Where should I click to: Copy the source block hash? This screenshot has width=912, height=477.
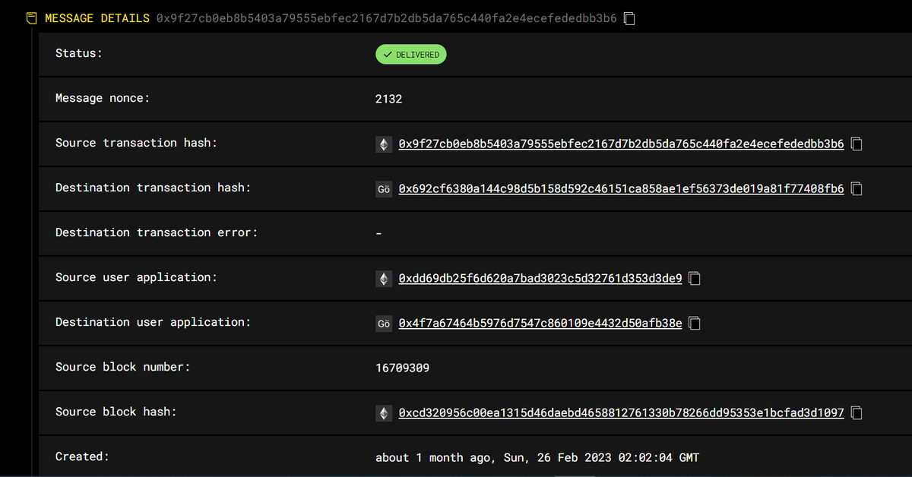tap(857, 412)
